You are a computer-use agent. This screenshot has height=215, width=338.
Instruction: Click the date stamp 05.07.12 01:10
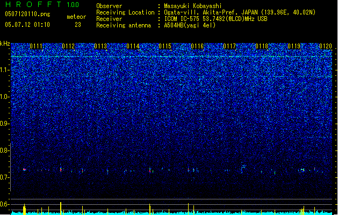(x=27, y=25)
